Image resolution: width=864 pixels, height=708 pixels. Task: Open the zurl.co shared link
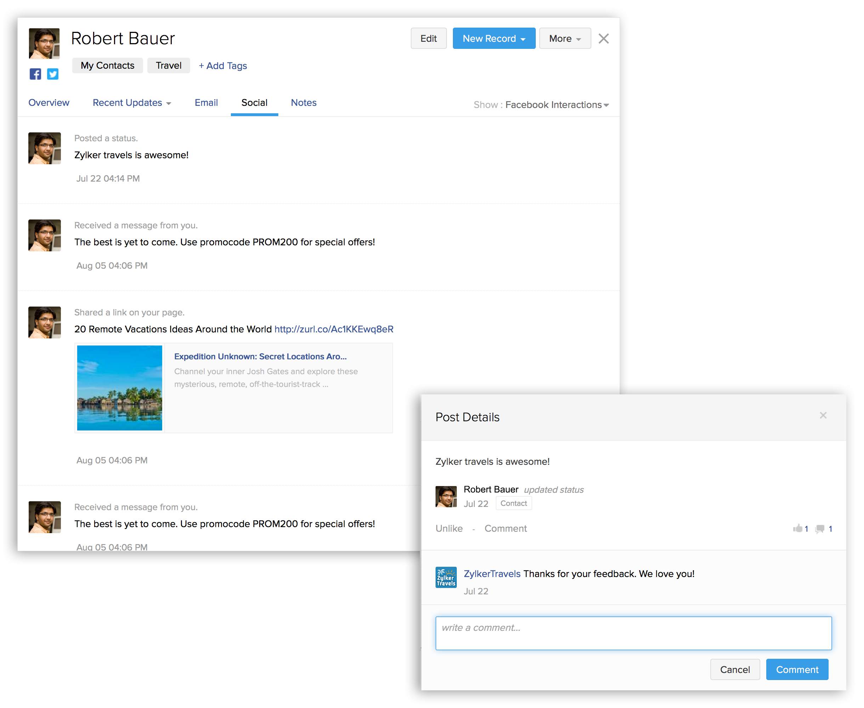(334, 329)
